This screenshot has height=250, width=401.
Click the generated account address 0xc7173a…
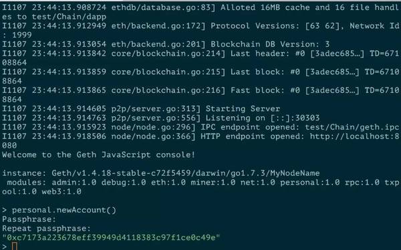[x=111, y=237]
